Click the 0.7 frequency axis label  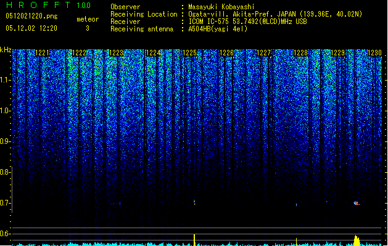5,203
